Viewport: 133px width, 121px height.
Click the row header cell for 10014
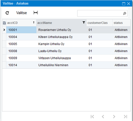[4, 65]
